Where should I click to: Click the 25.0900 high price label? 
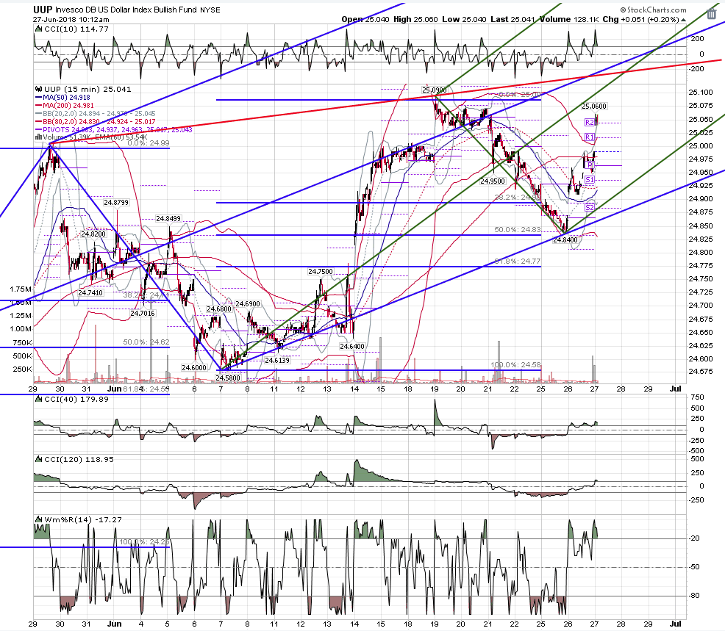434,90
